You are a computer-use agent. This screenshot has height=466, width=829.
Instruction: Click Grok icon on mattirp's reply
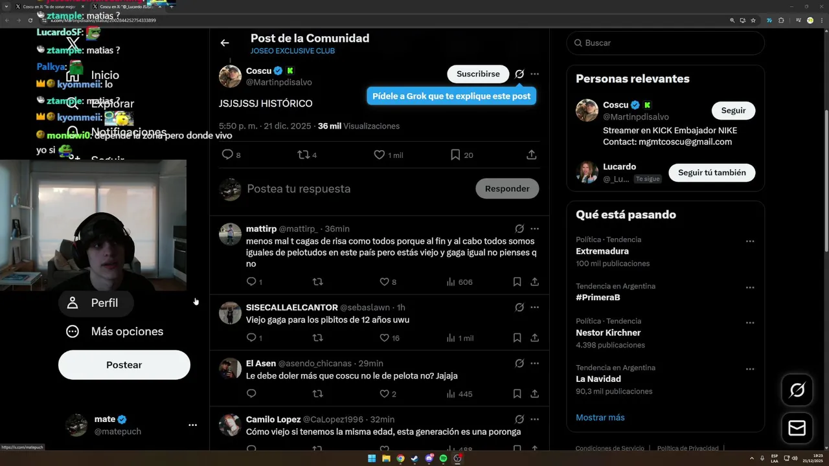(519, 228)
